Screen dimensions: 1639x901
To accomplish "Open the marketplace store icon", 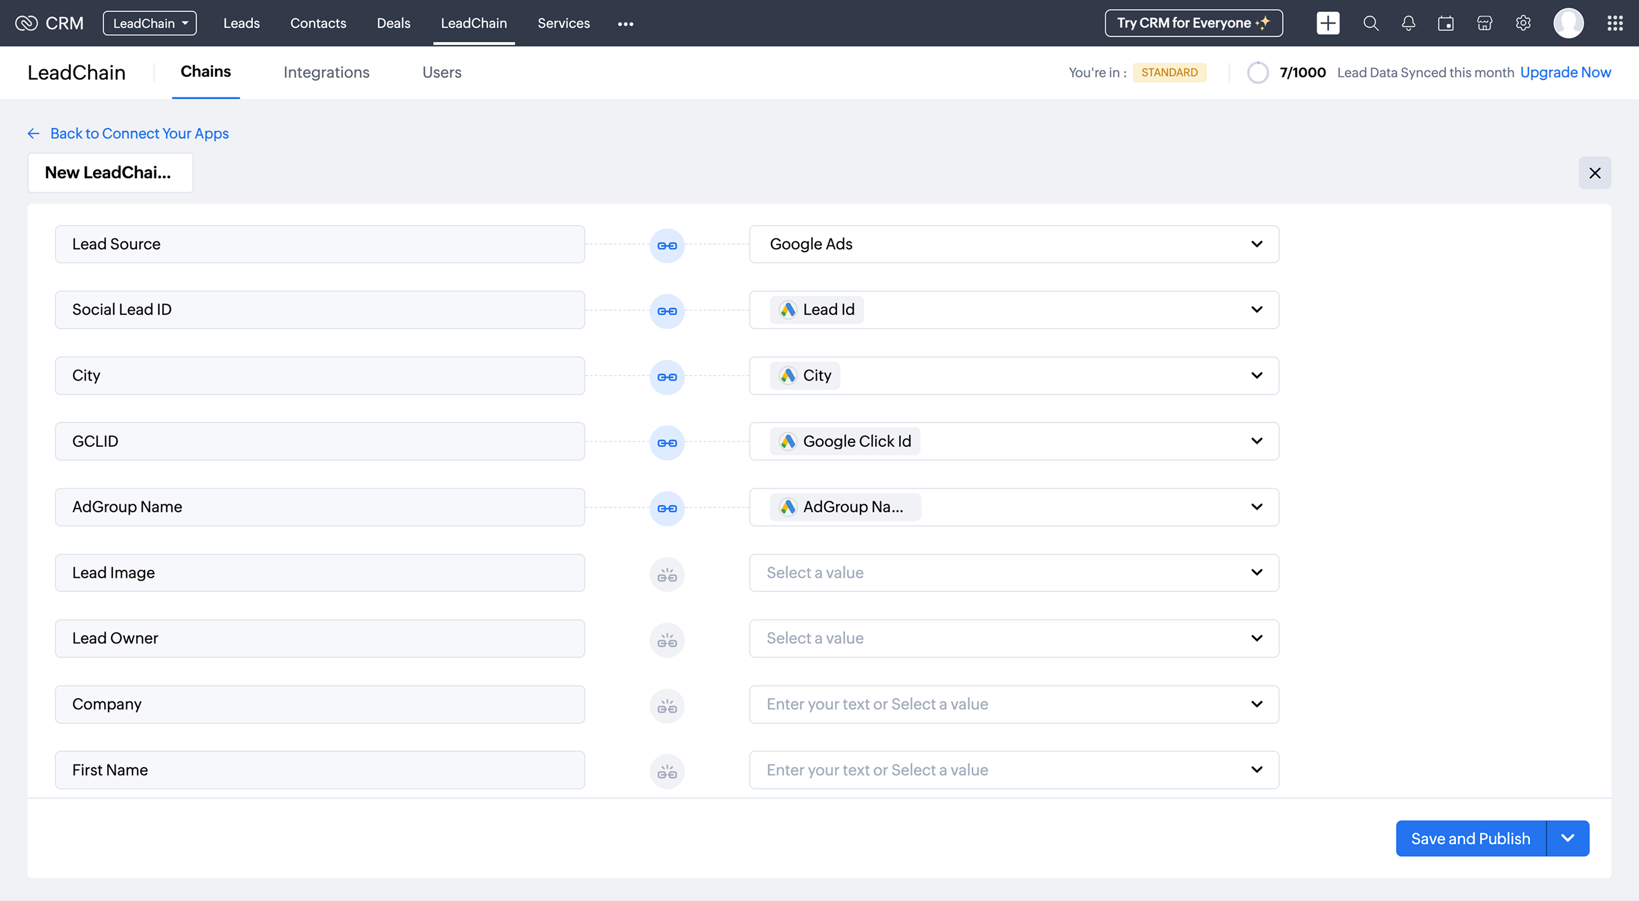I will tap(1484, 23).
